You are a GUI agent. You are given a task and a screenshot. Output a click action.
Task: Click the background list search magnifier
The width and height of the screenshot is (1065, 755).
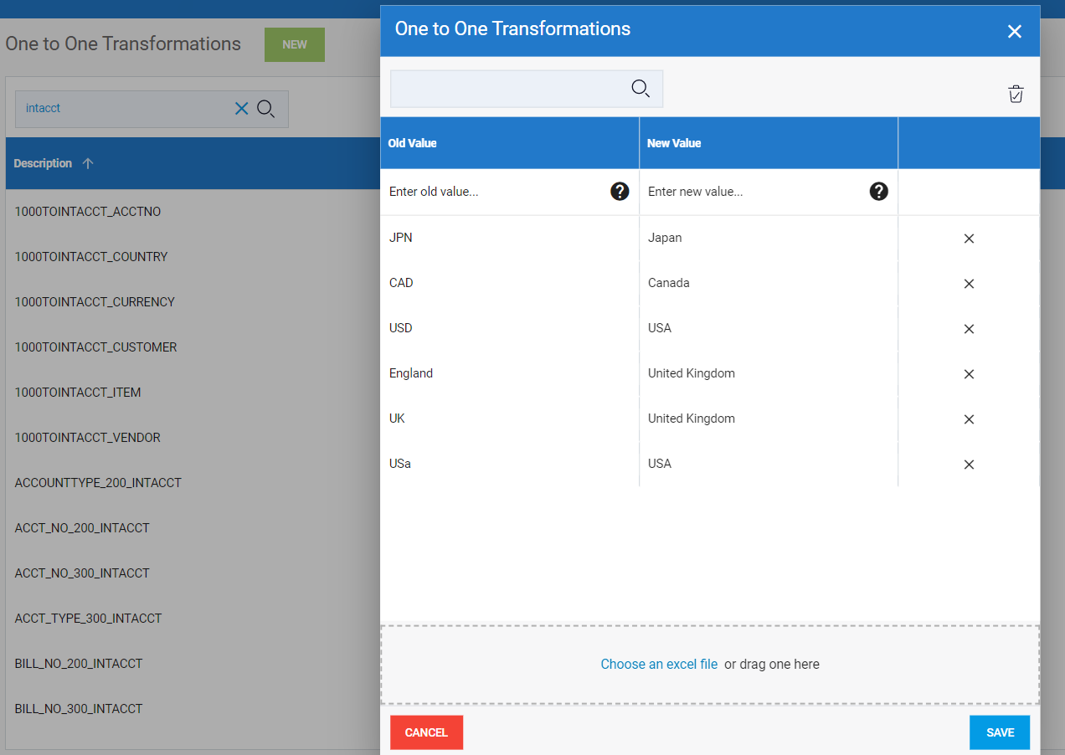point(266,109)
